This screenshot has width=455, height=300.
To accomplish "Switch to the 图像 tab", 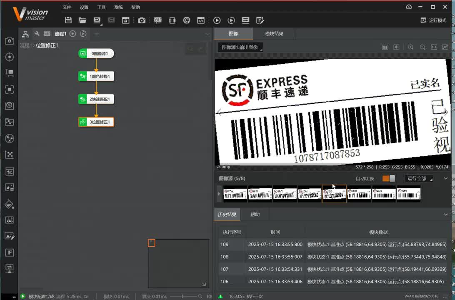I will point(234,34).
